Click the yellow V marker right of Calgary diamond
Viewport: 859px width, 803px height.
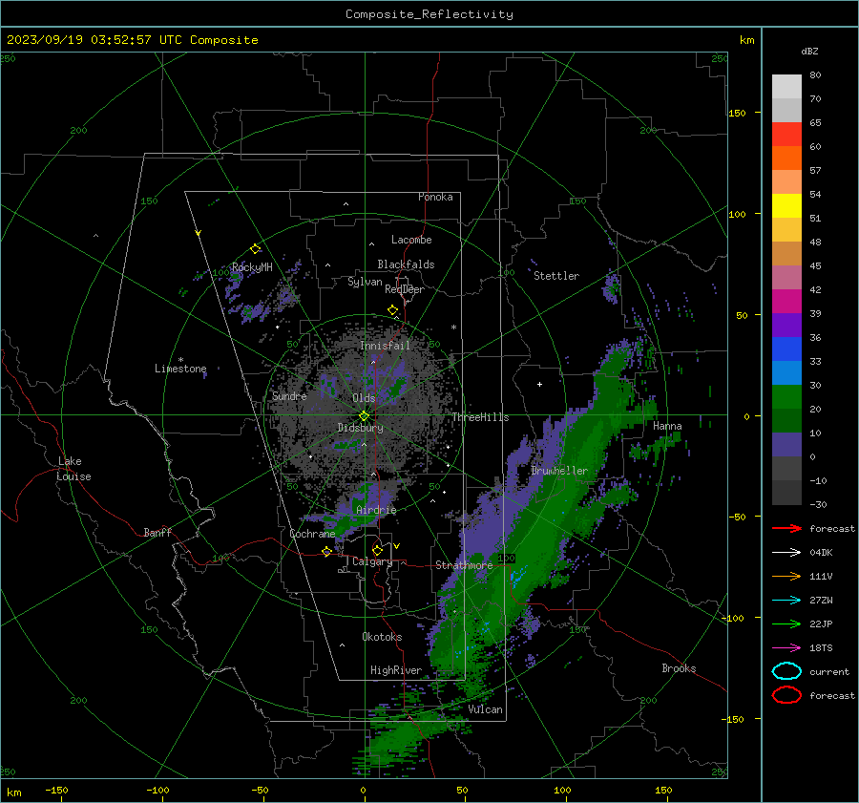pos(397,546)
